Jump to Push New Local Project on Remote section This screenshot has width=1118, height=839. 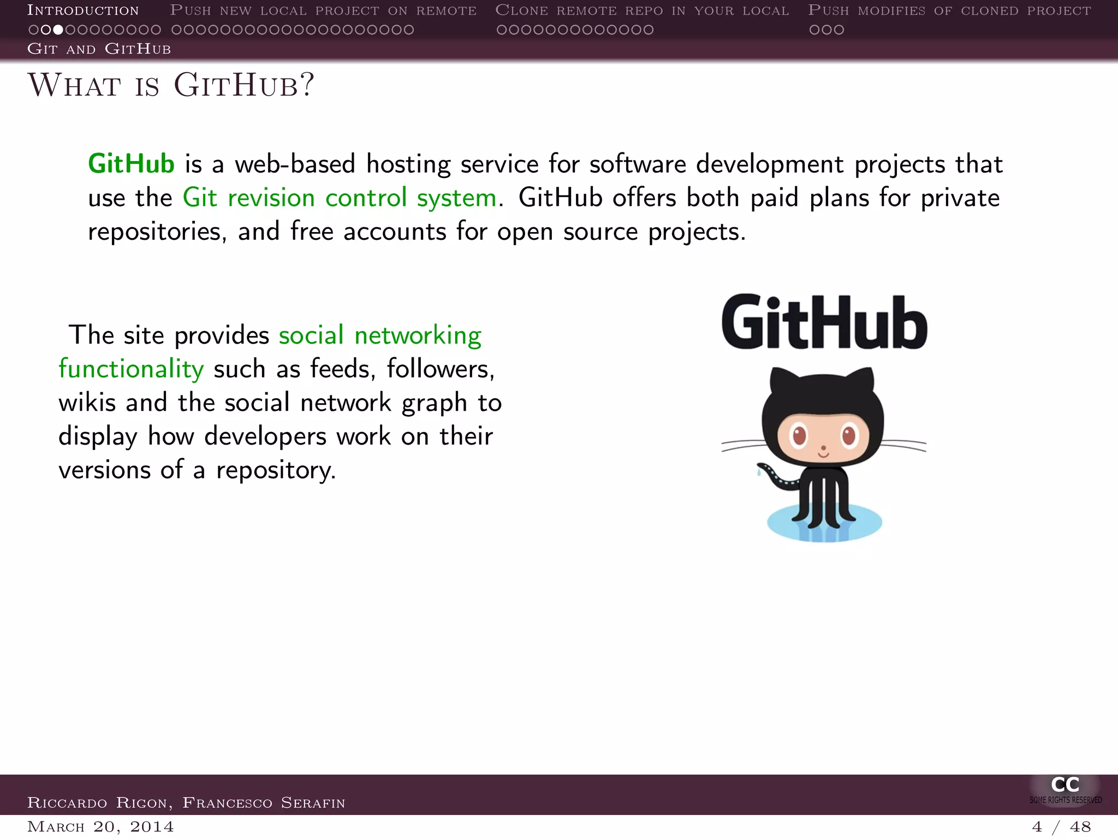pos(323,10)
